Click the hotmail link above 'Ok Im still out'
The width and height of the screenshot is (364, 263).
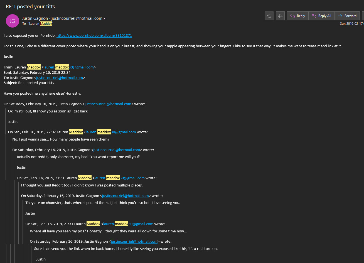pos(108,104)
